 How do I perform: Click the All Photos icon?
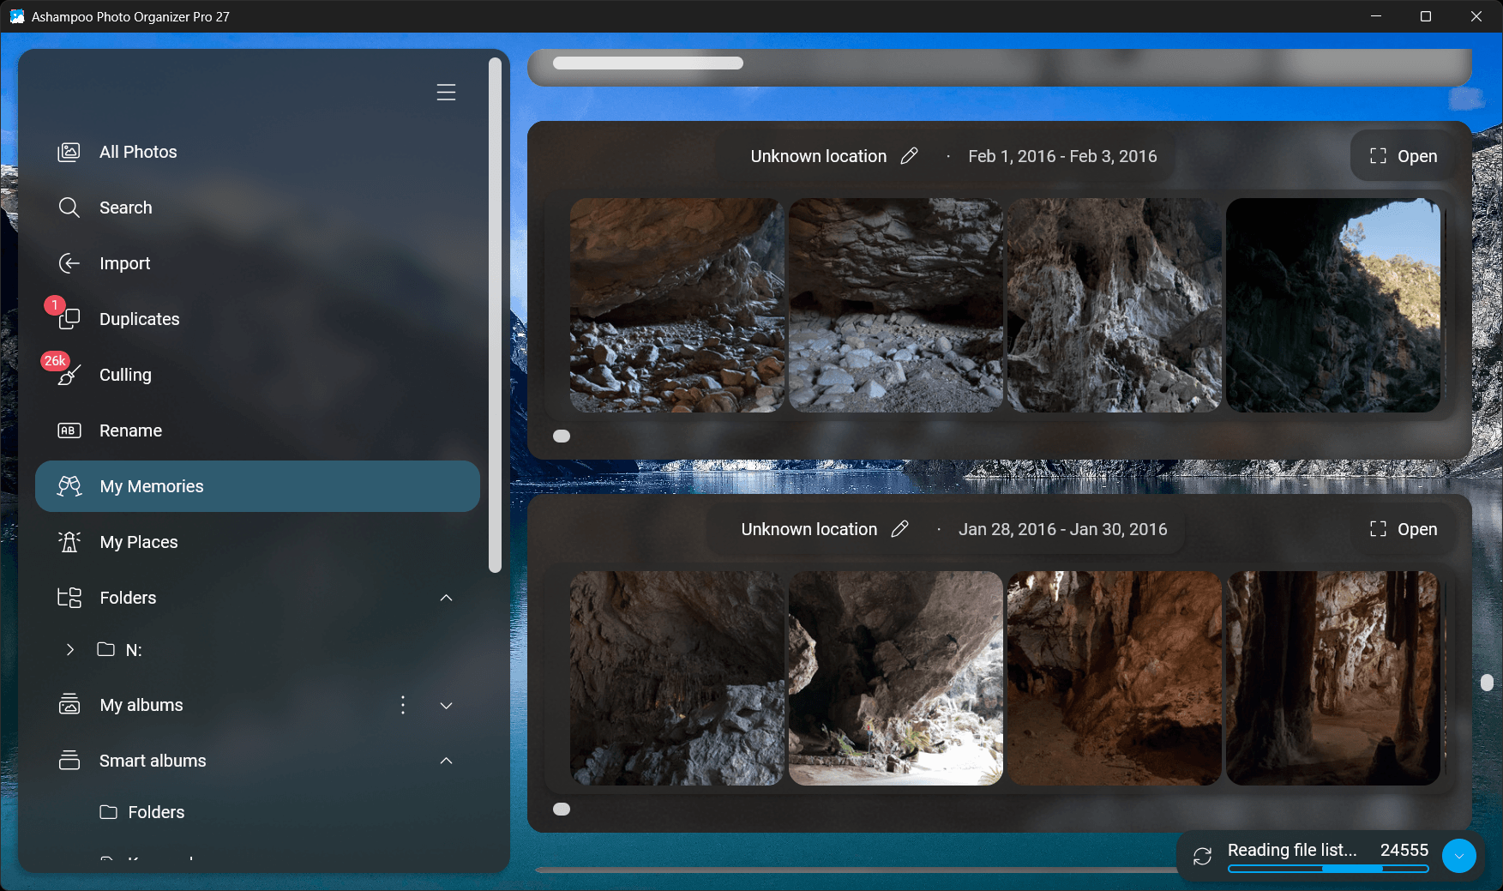pos(69,152)
